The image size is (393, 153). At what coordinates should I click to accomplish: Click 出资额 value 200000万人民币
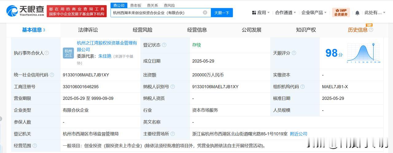point(208,75)
